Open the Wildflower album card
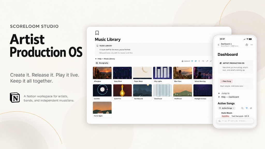265x149 pixels. click(x=183, y=92)
